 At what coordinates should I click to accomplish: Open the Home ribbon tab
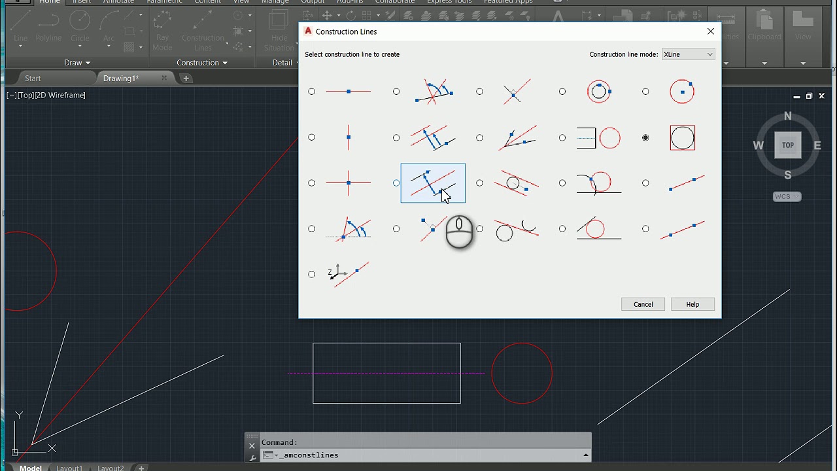[x=49, y=2]
